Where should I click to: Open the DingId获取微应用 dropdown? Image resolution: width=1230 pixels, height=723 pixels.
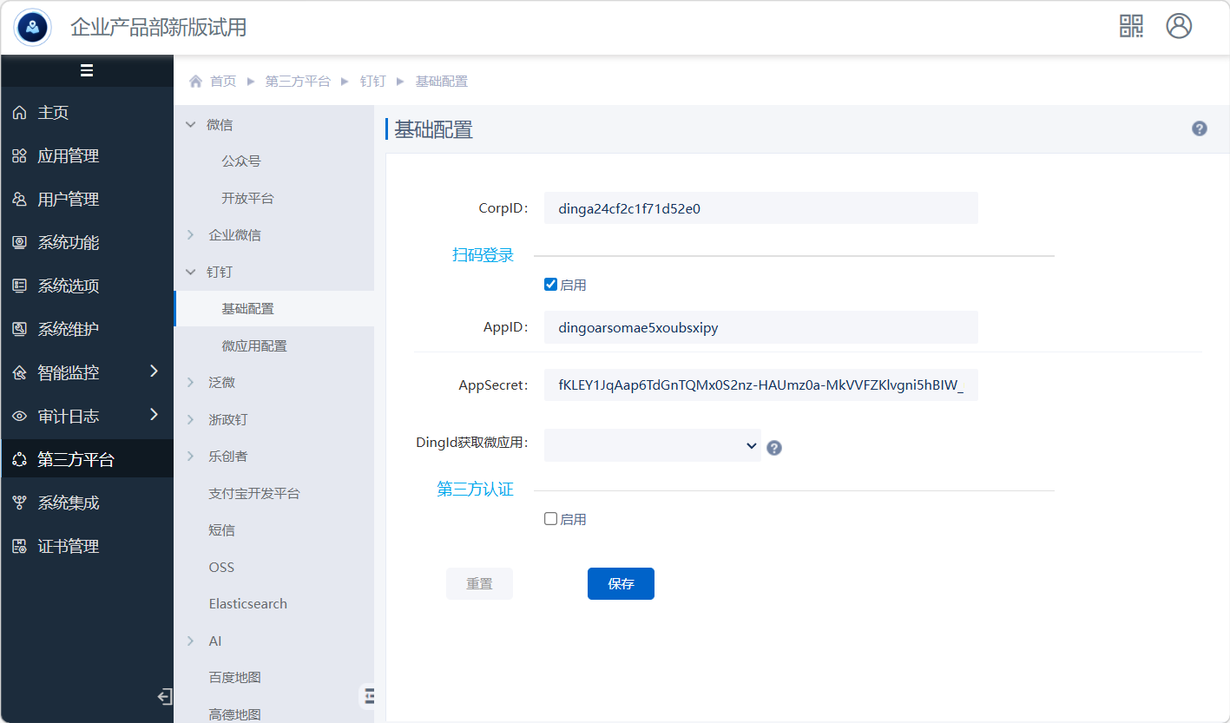(652, 445)
